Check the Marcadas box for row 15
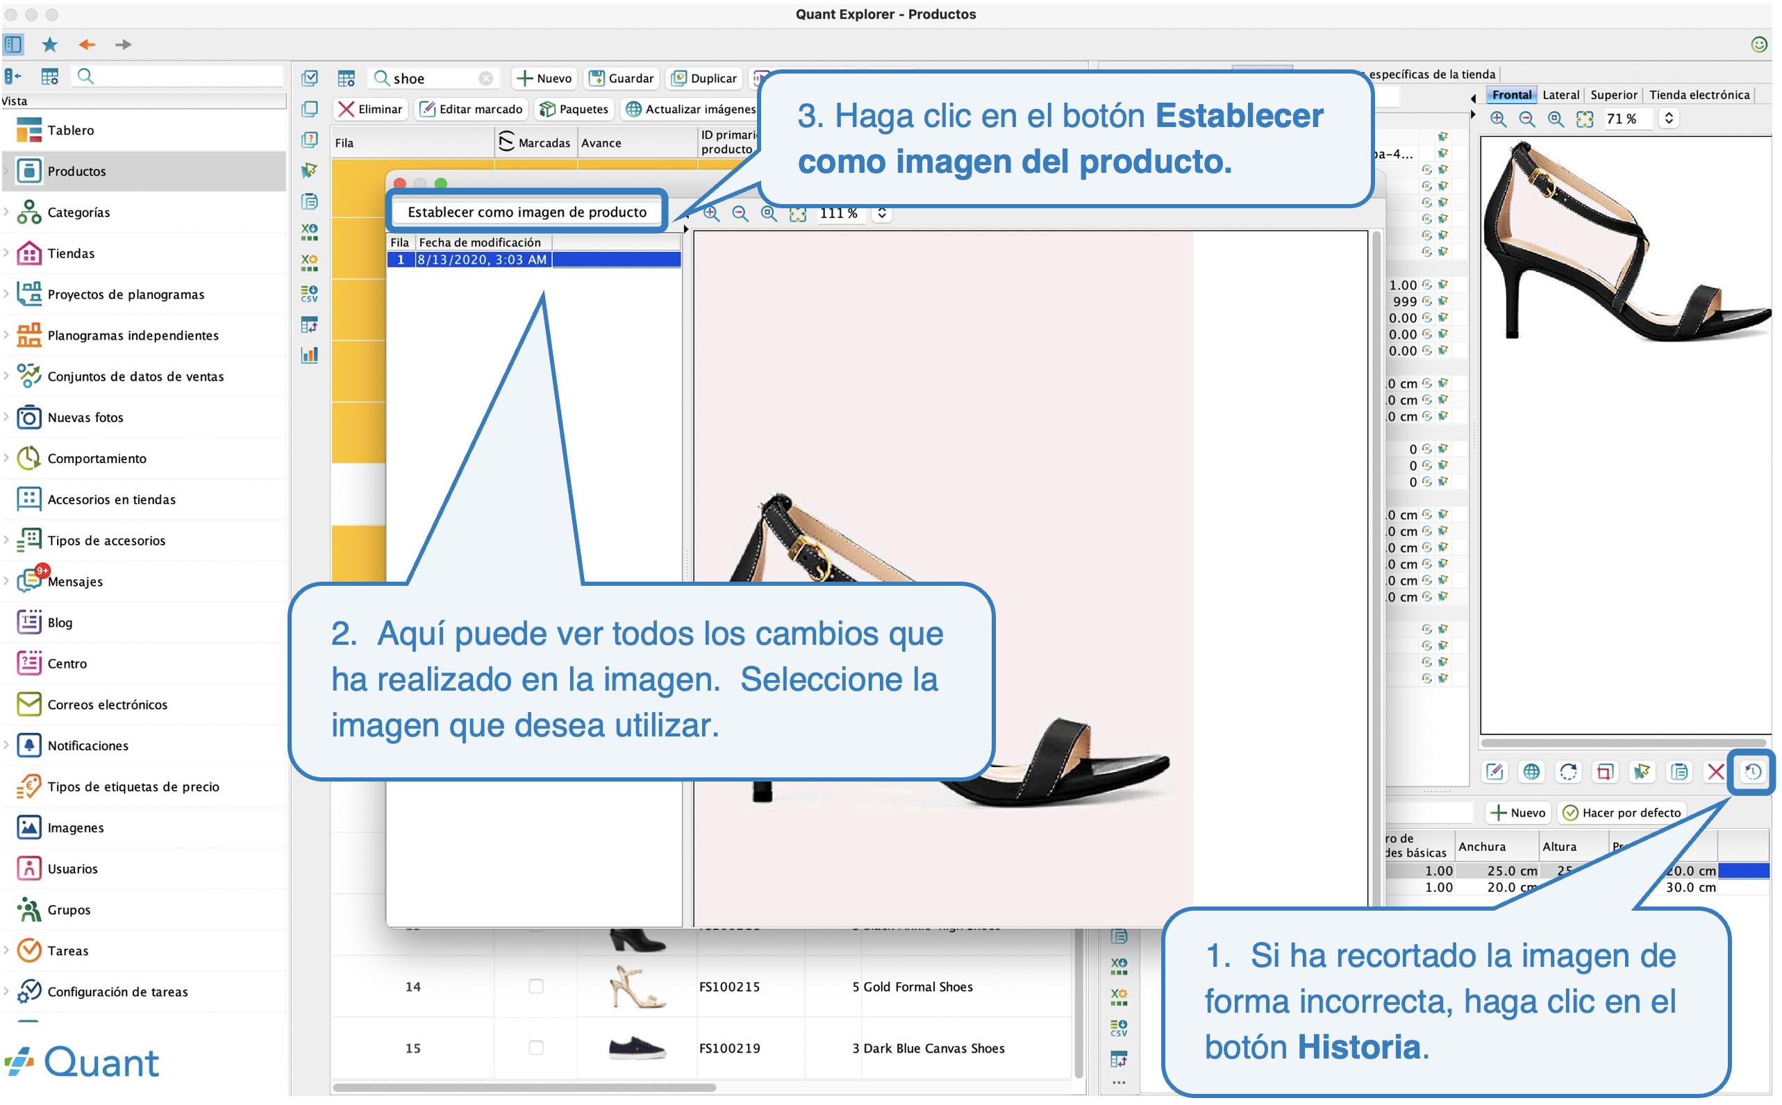This screenshot has height=1105, width=1782. pos(536,1047)
